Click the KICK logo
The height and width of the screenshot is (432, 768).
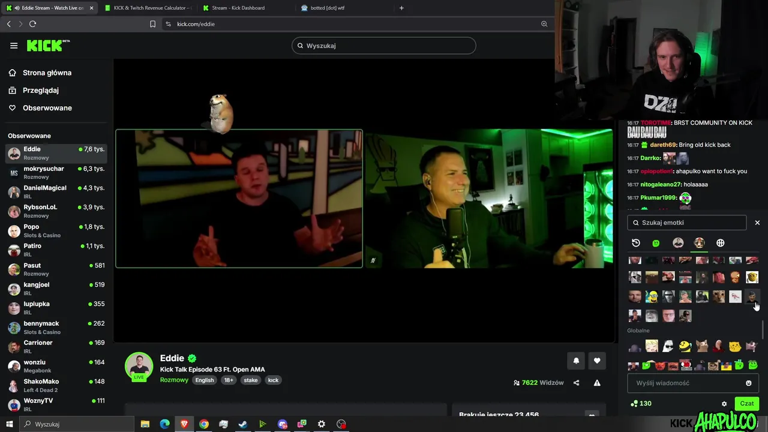(48, 46)
